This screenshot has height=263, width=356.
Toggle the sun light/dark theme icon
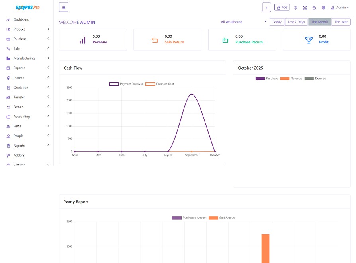coord(295,8)
